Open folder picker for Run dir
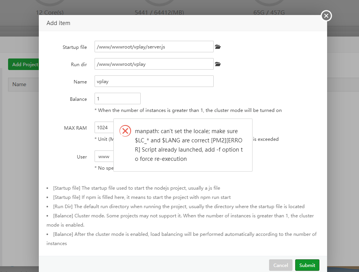The height and width of the screenshot is (272, 359). [x=218, y=64]
